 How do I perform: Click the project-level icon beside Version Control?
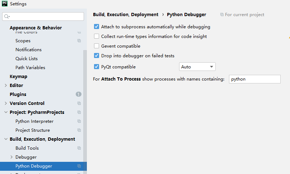click(79, 103)
